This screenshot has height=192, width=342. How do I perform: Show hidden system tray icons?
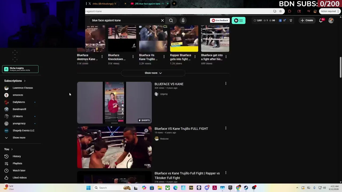(x=297, y=188)
